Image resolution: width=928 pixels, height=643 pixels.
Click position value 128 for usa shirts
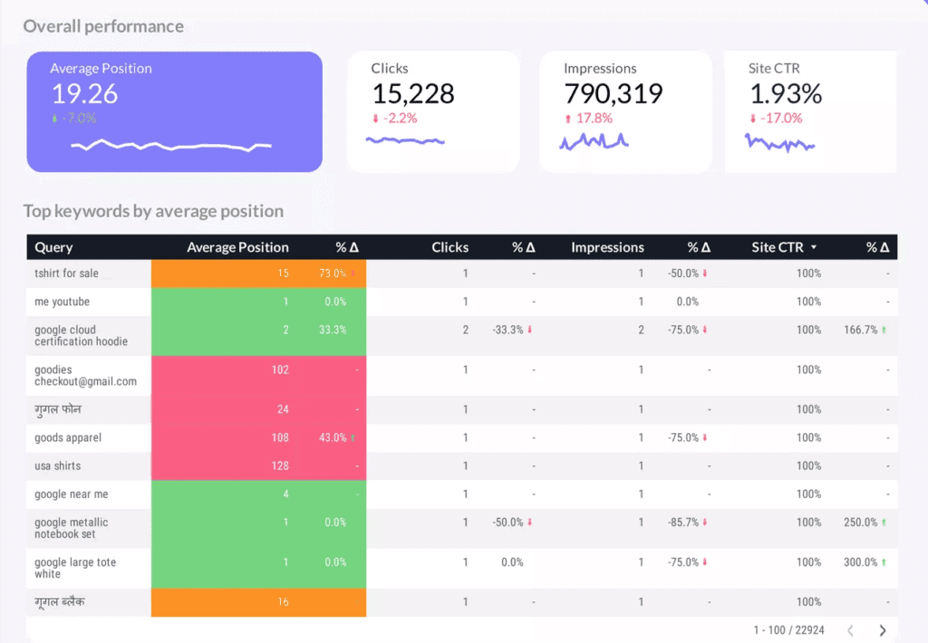click(280, 466)
